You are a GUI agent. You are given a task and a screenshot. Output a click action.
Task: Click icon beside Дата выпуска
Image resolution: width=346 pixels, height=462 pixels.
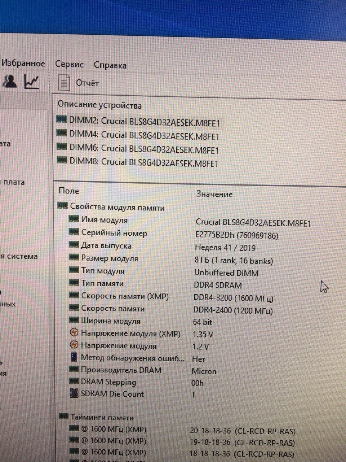(74, 244)
